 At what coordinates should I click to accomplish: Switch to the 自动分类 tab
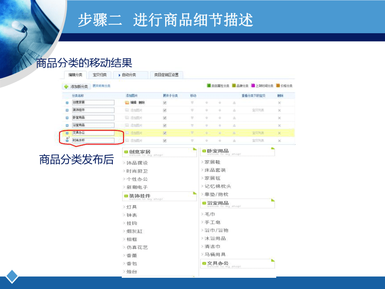[131, 75]
